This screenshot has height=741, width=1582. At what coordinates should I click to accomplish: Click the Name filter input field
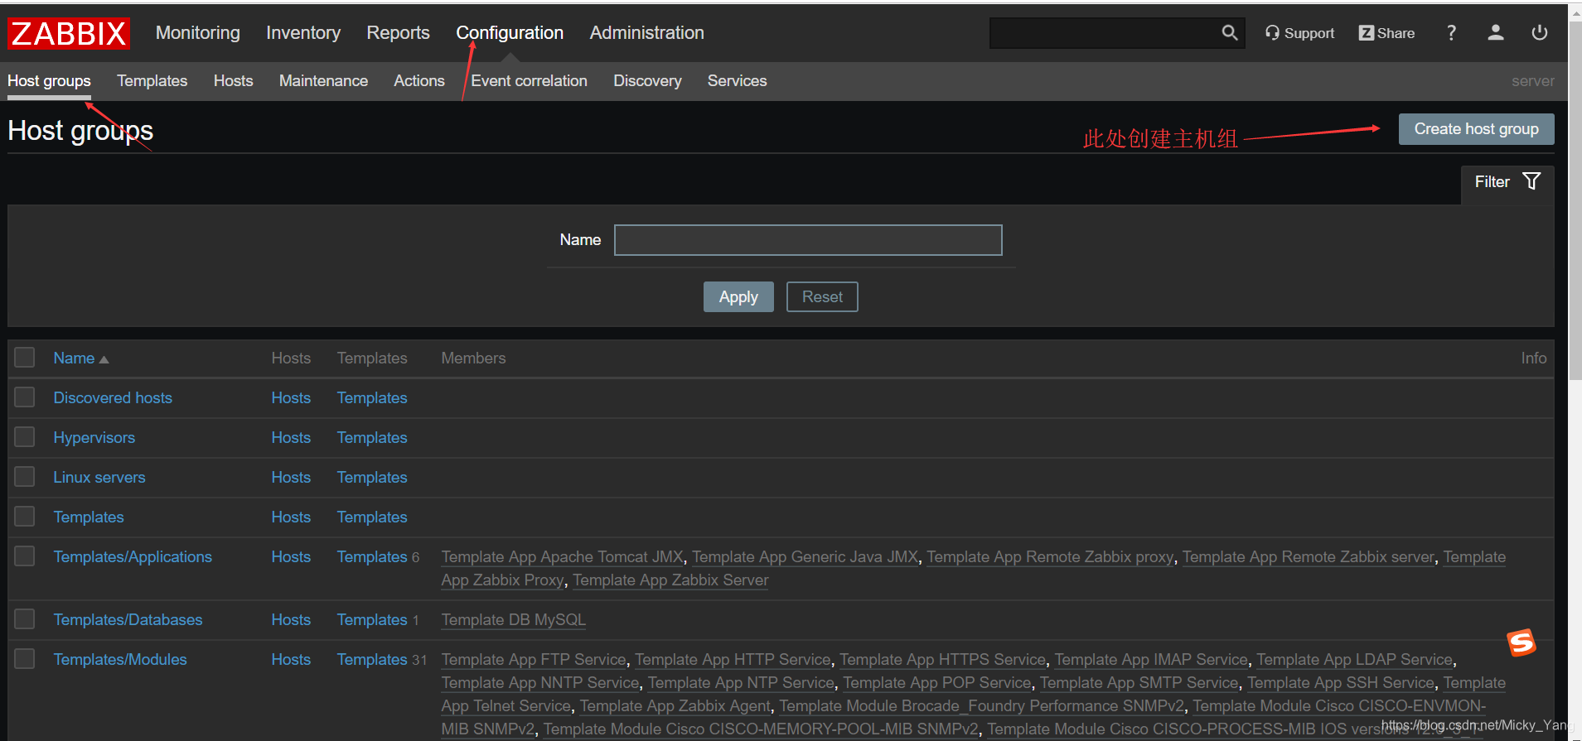808,240
